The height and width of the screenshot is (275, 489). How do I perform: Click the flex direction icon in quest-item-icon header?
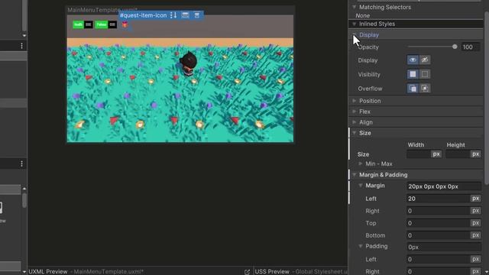coord(173,15)
